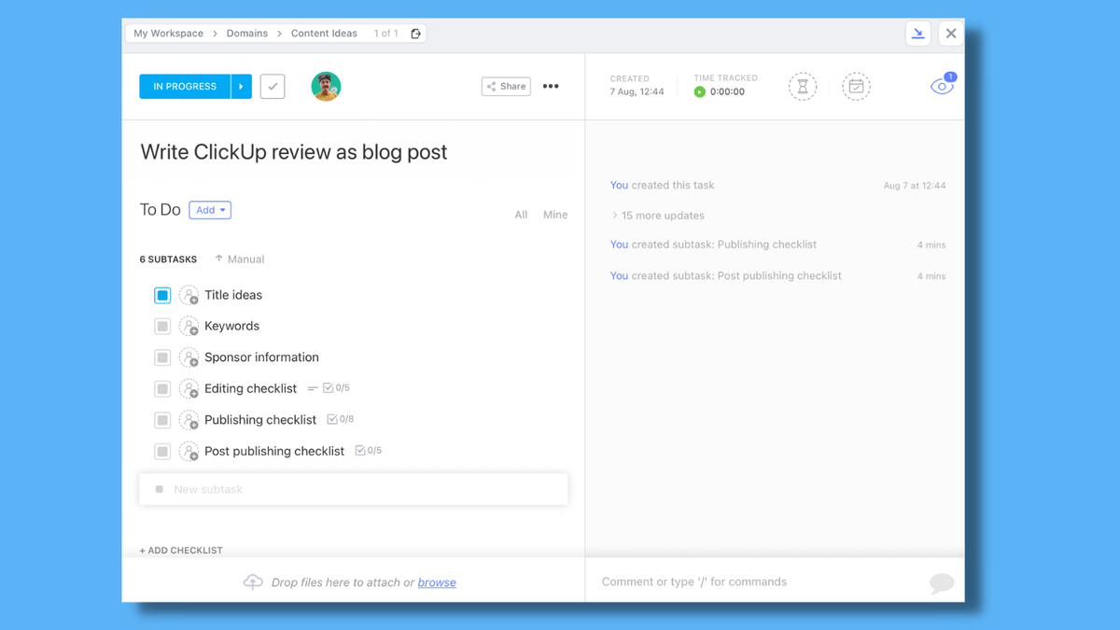Set the due date with the calendar icon
The height and width of the screenshot is (630, 1120).
click(x=856, y=87)
